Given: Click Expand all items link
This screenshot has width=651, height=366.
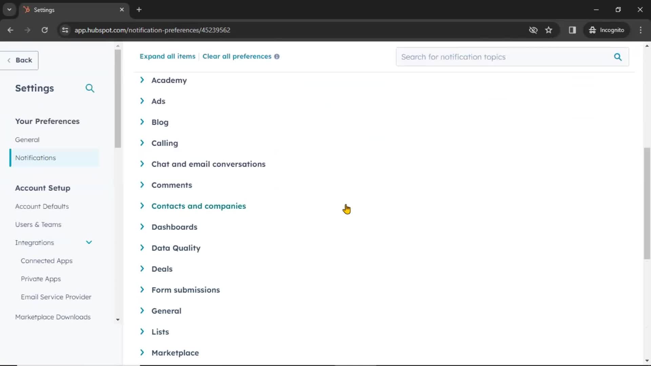Looking at the screenshot, I should tap(167, 56).
